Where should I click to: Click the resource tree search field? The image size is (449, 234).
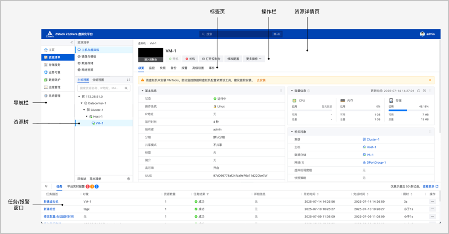click(101, 88)
